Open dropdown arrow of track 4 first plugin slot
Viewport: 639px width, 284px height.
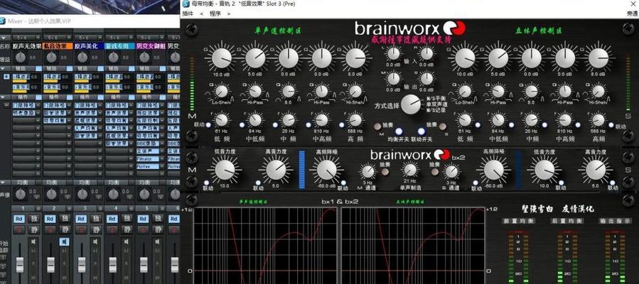coord(131,105)
